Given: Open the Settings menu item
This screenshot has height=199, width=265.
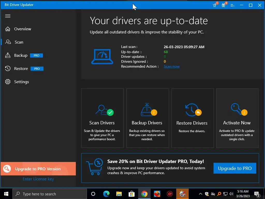Looking at the screenshot, I should 21,82.
